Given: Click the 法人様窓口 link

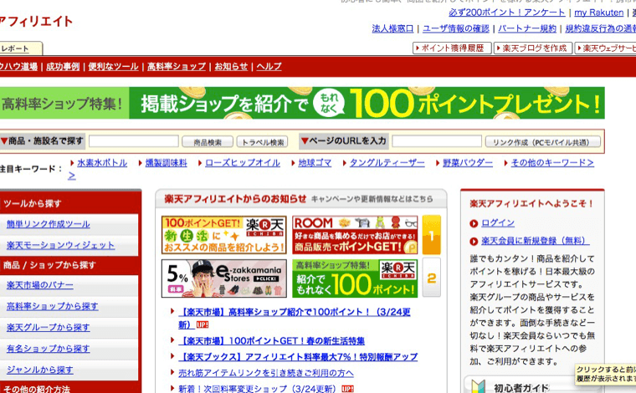Looking at the screenshot, I should tap(392, 28).
